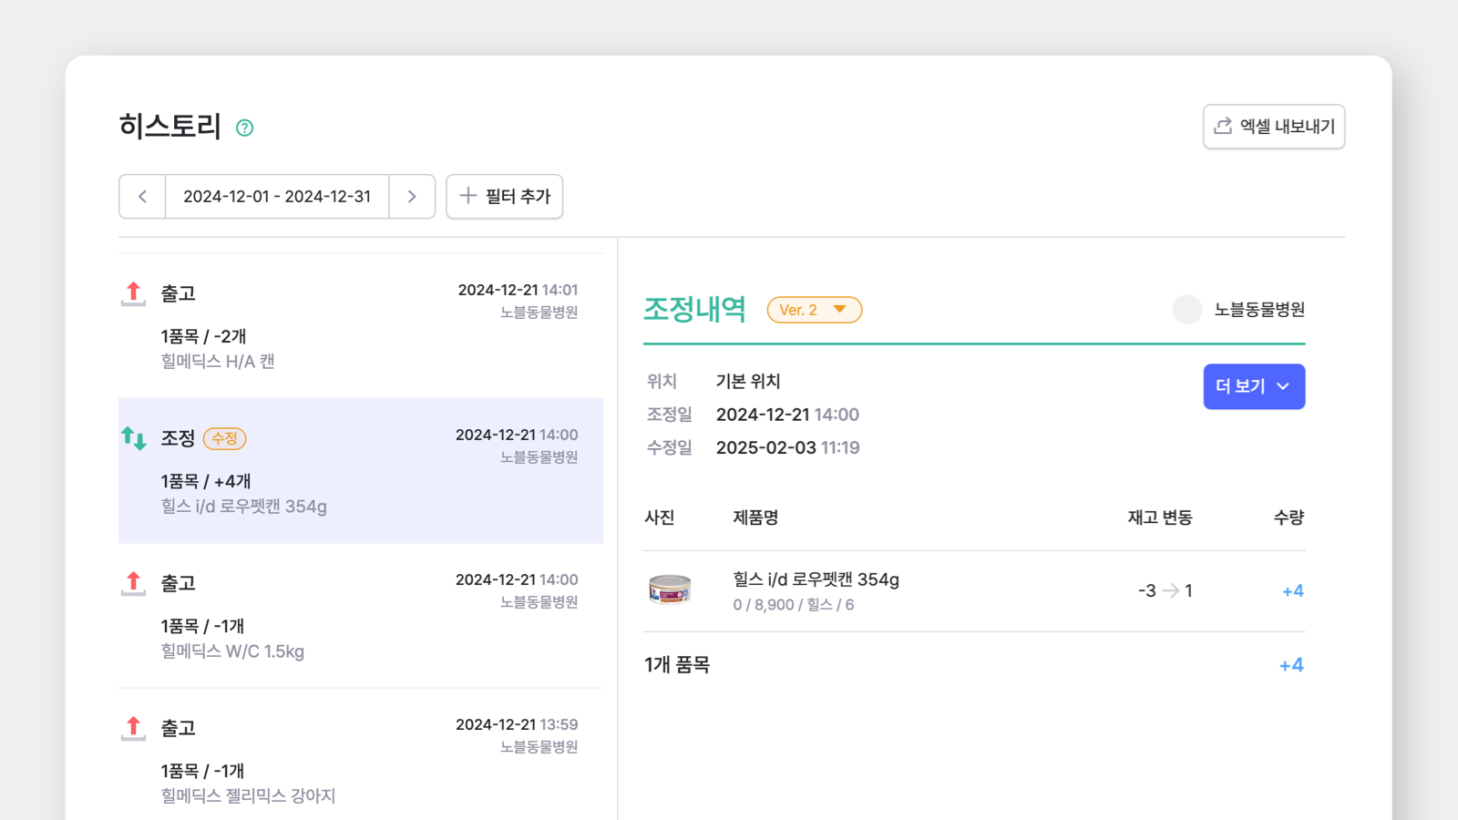Click the export icon in 엑셀 내보내기

[x=1223, y=126]
